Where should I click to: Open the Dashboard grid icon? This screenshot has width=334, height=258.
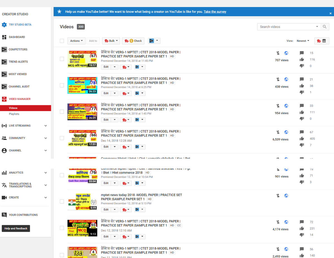[4, 37]
